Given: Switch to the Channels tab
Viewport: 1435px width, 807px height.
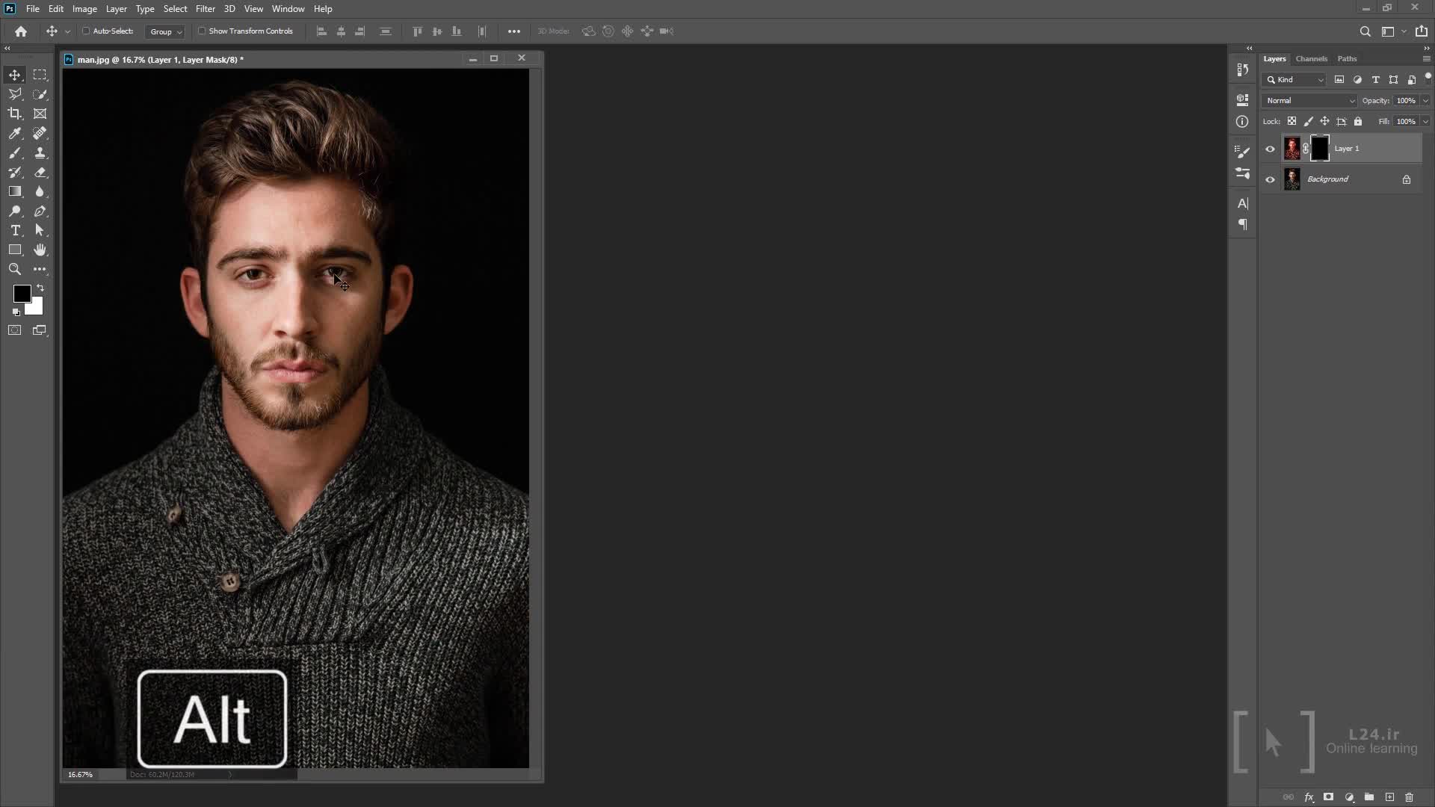Looking at the screenshot, I should (1311, 58).
